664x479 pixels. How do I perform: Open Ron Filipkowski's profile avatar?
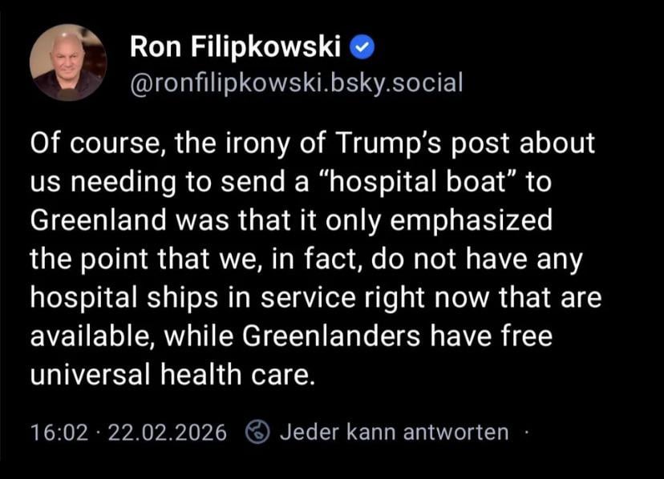coord(67,62)
